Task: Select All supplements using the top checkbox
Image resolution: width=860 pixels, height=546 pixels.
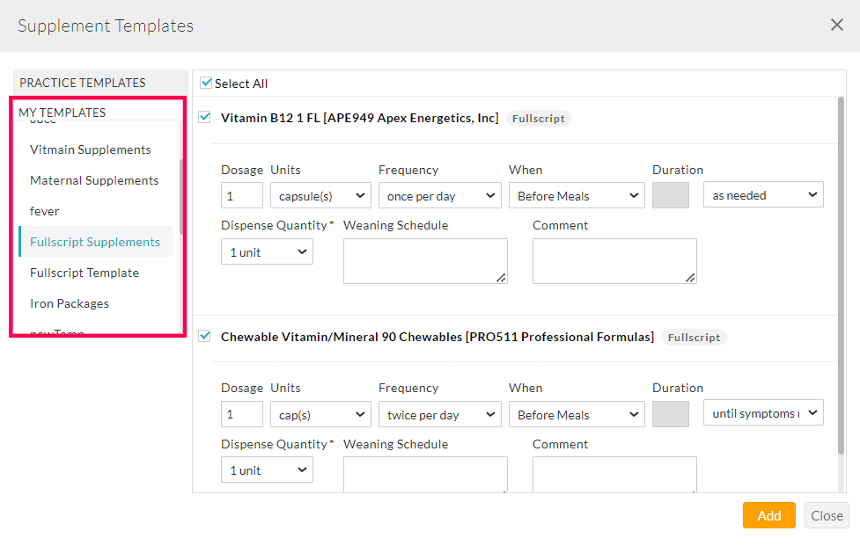Action: pyautogui.click(x=204, y=83)
